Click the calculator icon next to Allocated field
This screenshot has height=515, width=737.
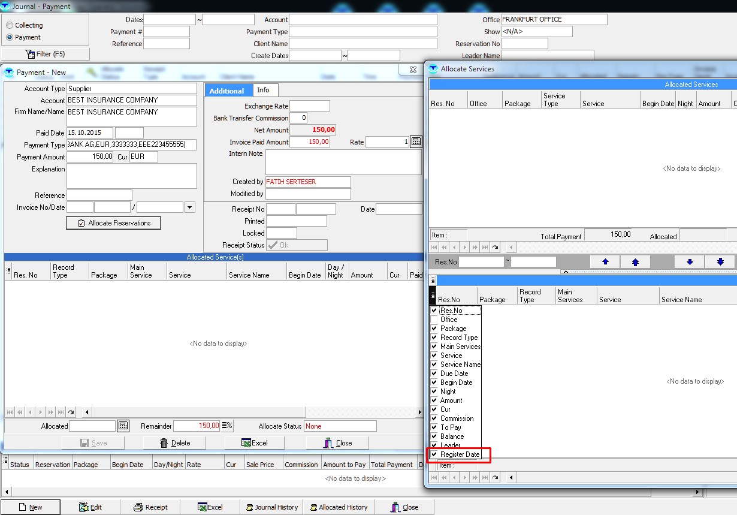[x=123, y=426]
